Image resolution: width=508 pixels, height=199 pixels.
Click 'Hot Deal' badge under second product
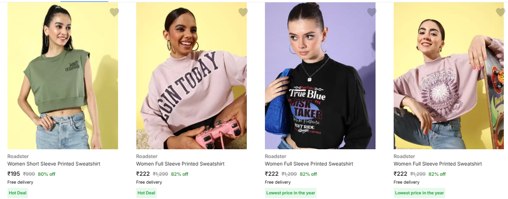tap(146, 193)
